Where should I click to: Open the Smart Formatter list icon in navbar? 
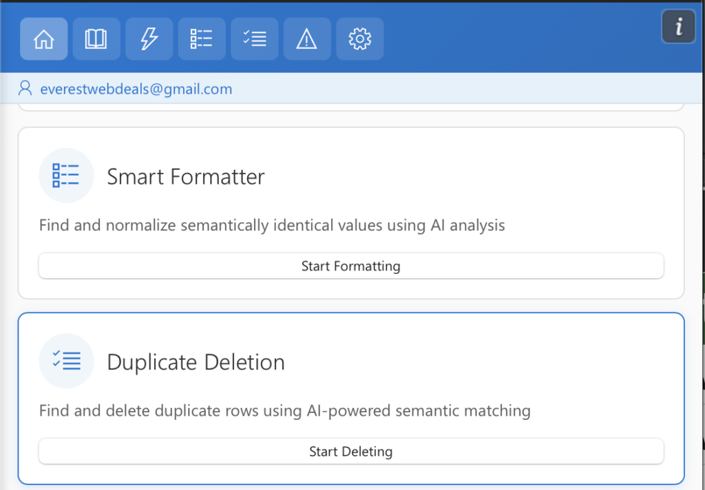pyautogui.click(x=202, y=39)
